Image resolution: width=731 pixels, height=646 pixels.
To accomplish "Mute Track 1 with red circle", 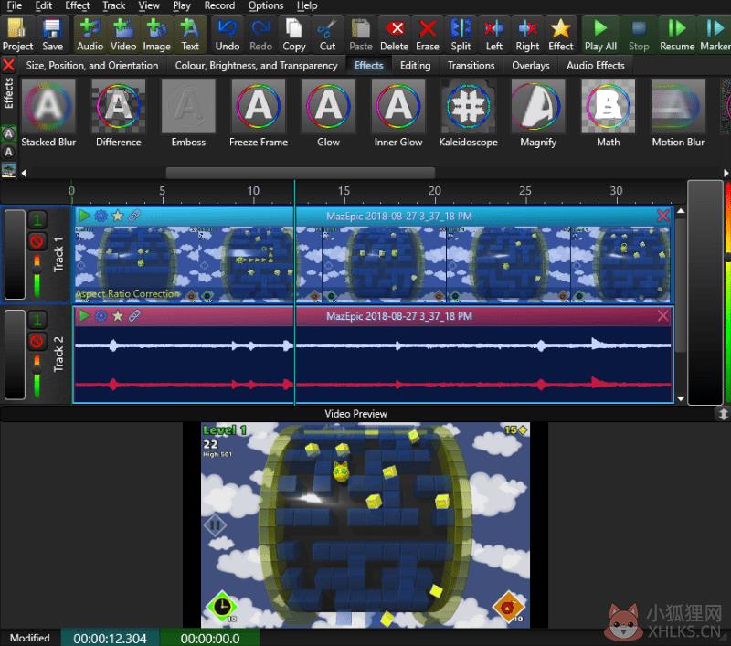I will (x=37, y=241).
